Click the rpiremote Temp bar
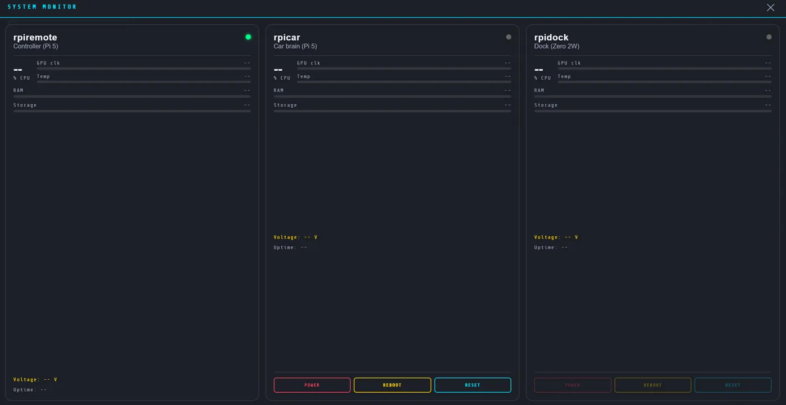The image size is (786, 405). click(x=144, y=82)
